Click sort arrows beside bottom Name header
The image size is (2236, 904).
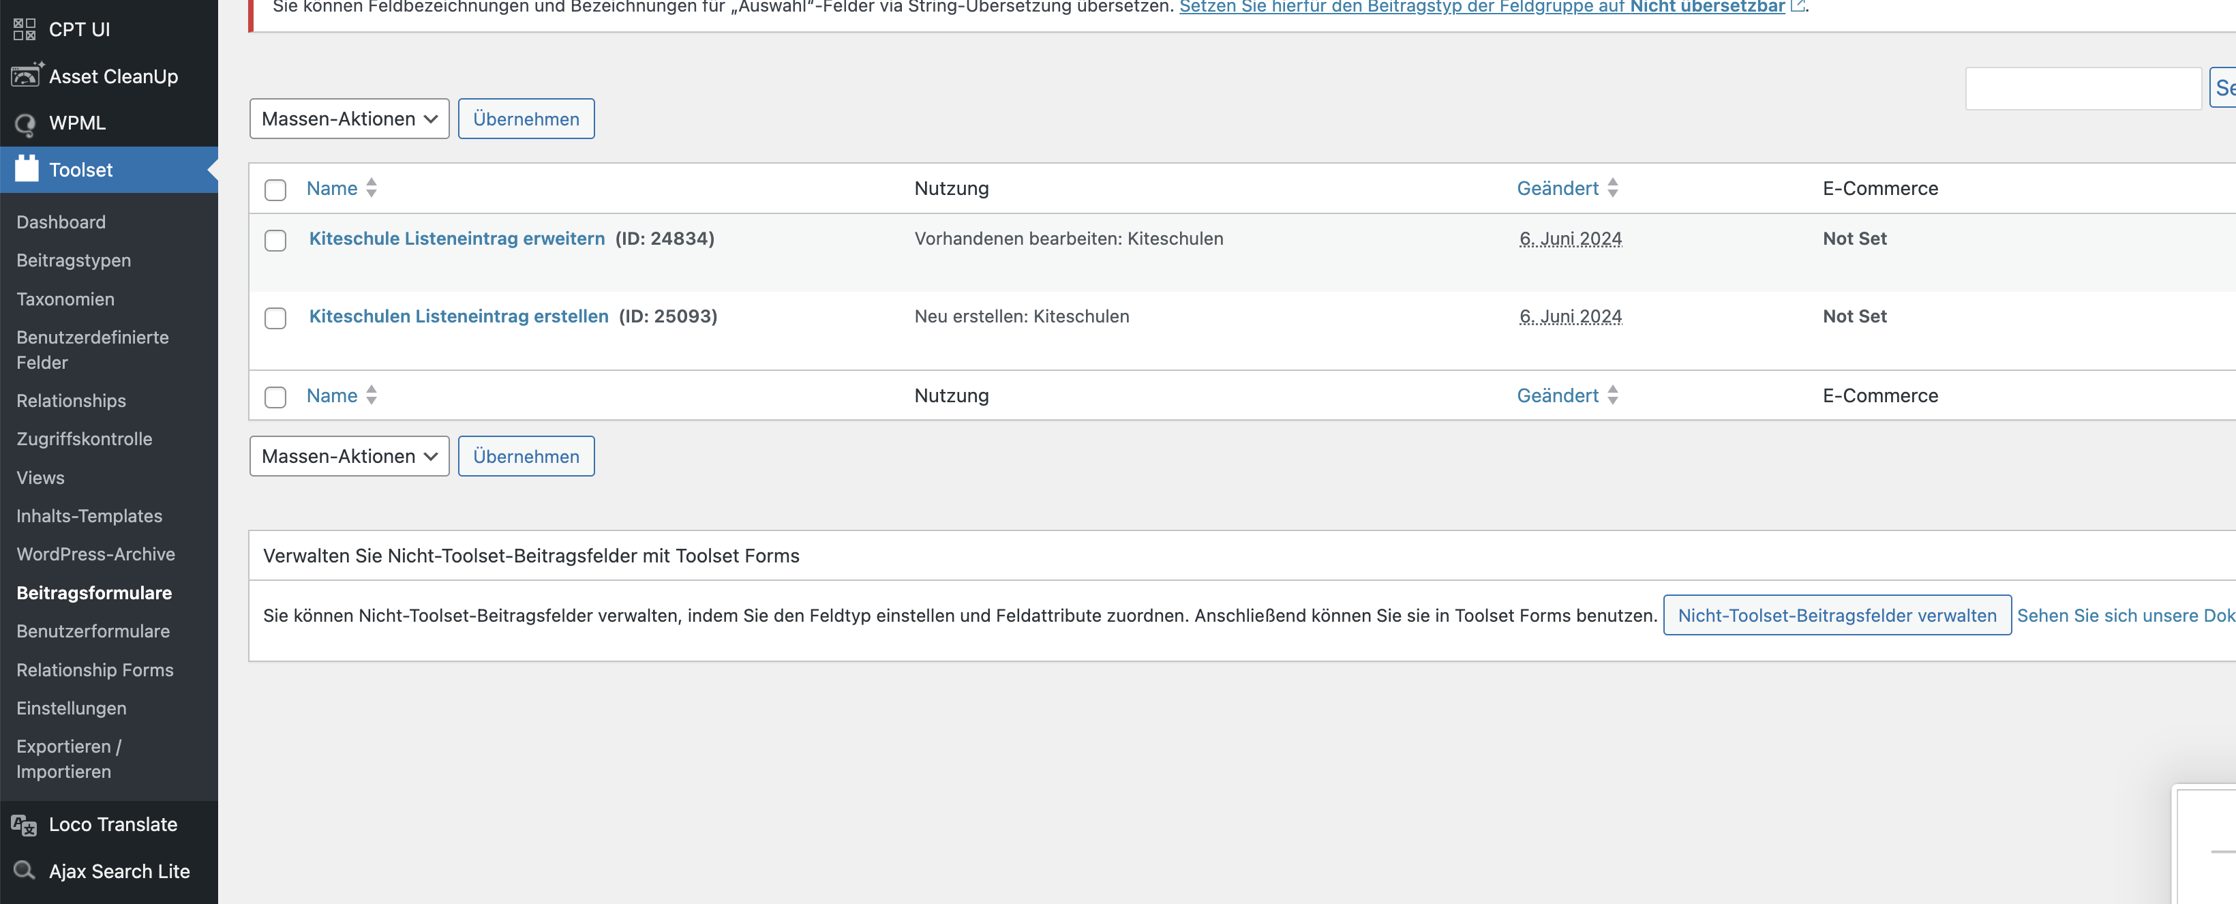pos(372,395)
